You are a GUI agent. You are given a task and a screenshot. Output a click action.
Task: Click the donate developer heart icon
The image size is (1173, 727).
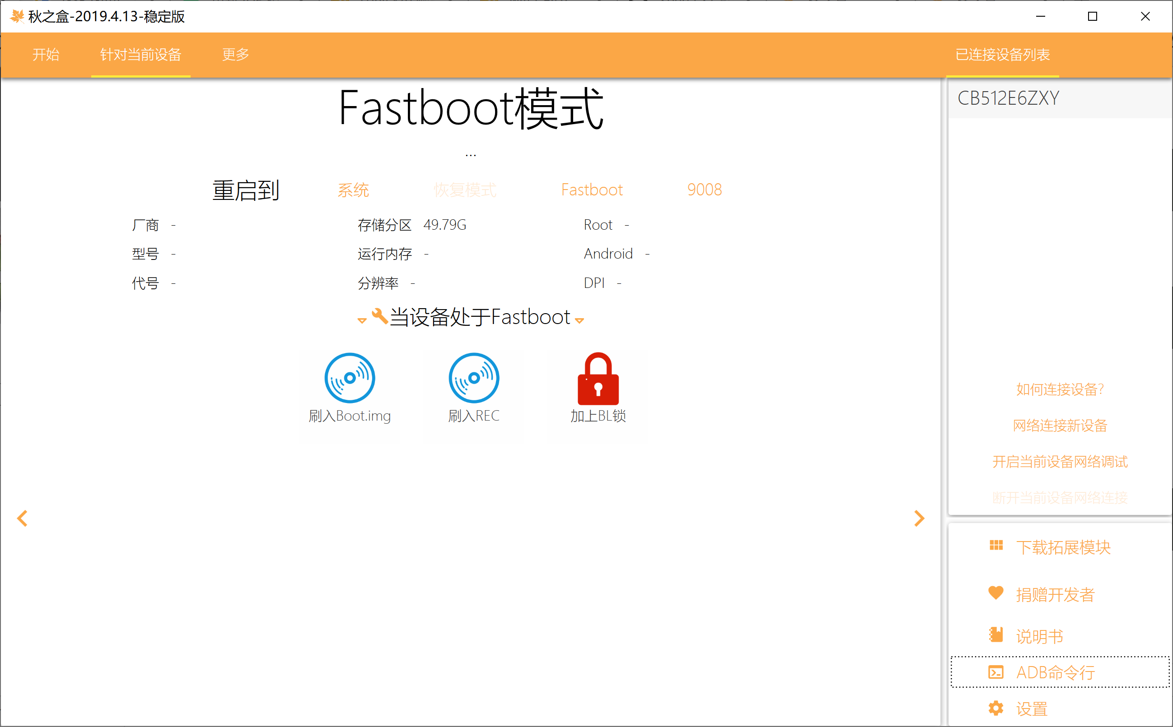(996, 593)
